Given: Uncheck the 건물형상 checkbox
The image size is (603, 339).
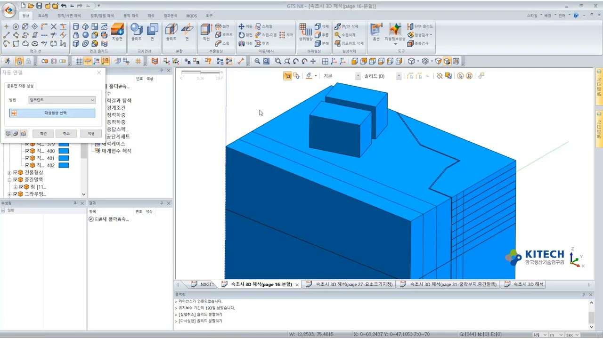Looking at the screenshot, I should point(15,173).
